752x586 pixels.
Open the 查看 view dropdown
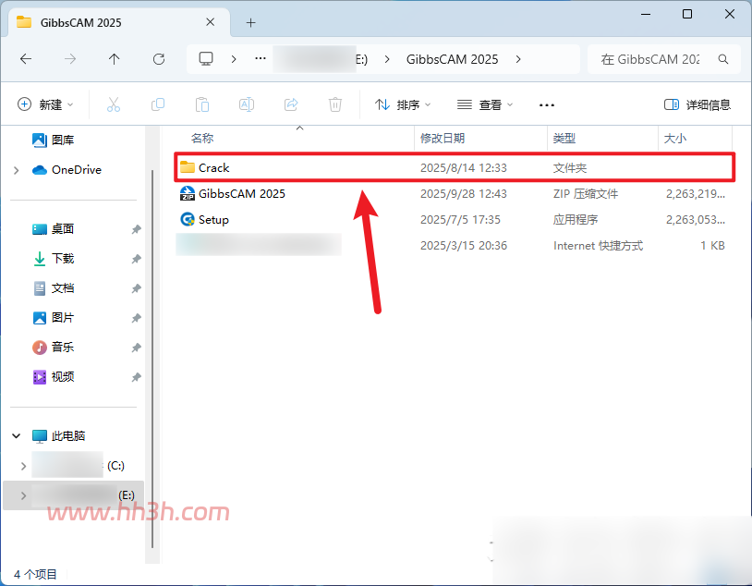(485, 104)
